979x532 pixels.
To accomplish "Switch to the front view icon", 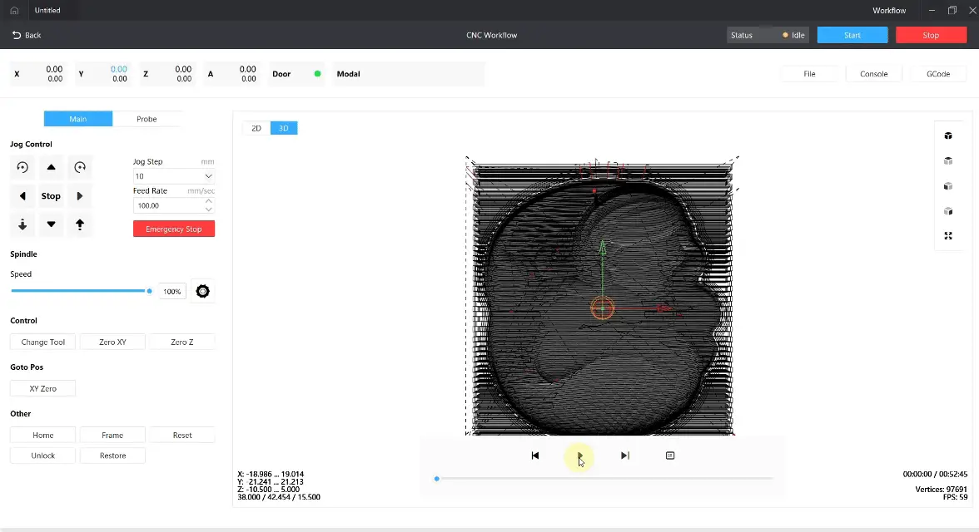I will pyautogui.click(x=948, y=185).
